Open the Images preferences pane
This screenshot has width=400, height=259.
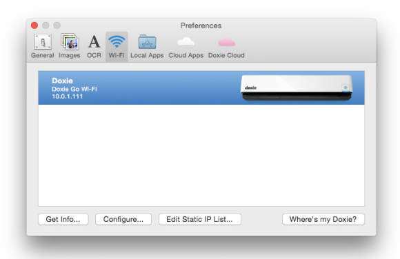[x=70, y=46]
